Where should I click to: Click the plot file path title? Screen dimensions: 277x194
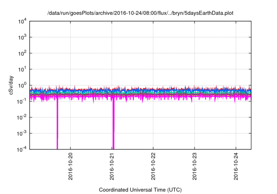pyautogui.click(x=140, y=13)
